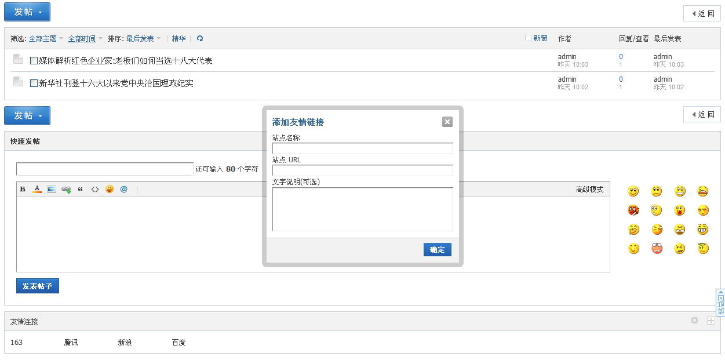Click the insert image icon
Viewport: 725px width, 360px height.
(x=52, y=189)
